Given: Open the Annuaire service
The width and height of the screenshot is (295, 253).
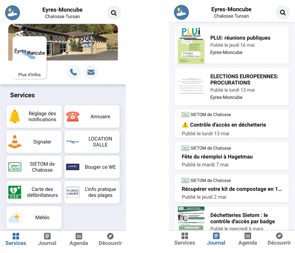Looking at the screenshot, I should 92,117.
